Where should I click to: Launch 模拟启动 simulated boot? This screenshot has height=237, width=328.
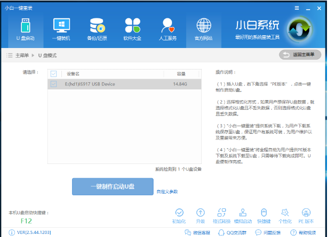[243, 216]
